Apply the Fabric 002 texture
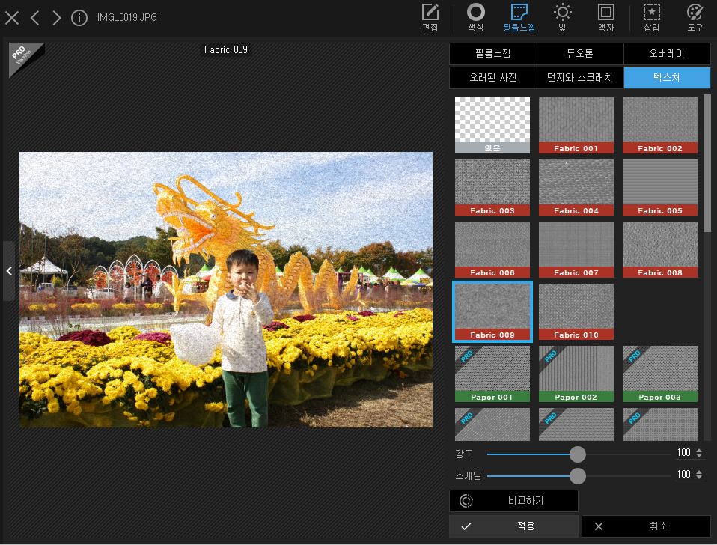 point(660,125)
